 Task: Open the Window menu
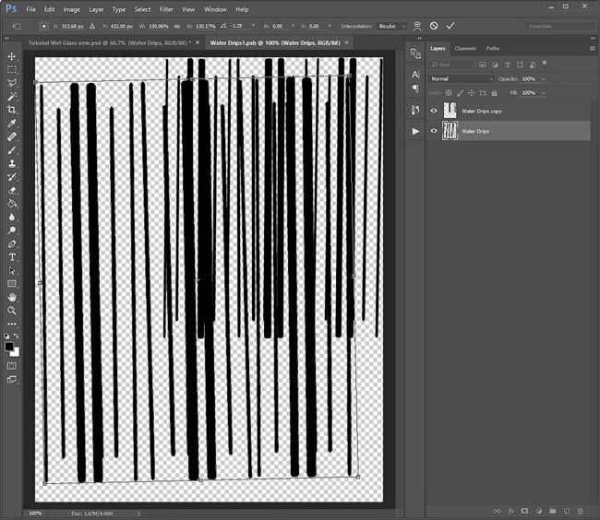coord(215,9)
